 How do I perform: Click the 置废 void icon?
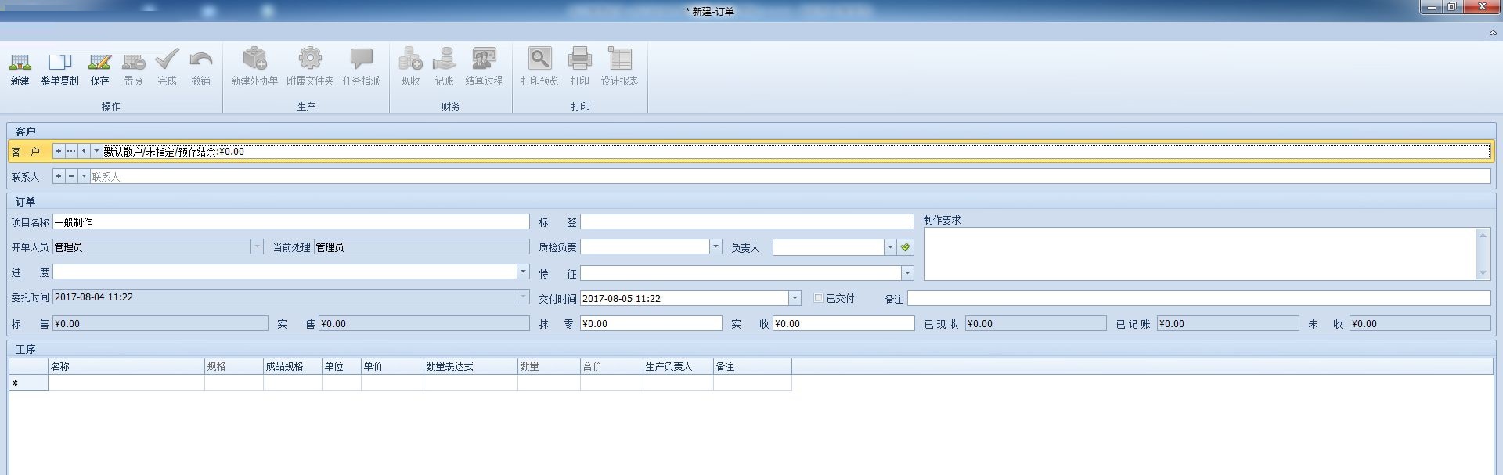[x=133, y=60]
